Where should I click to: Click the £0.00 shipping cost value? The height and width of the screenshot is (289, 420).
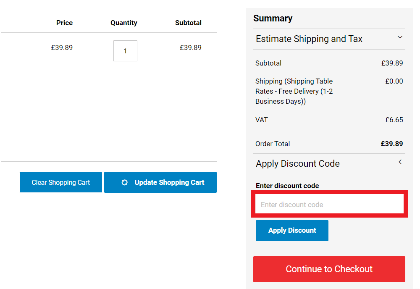click(x=394, y=81)
